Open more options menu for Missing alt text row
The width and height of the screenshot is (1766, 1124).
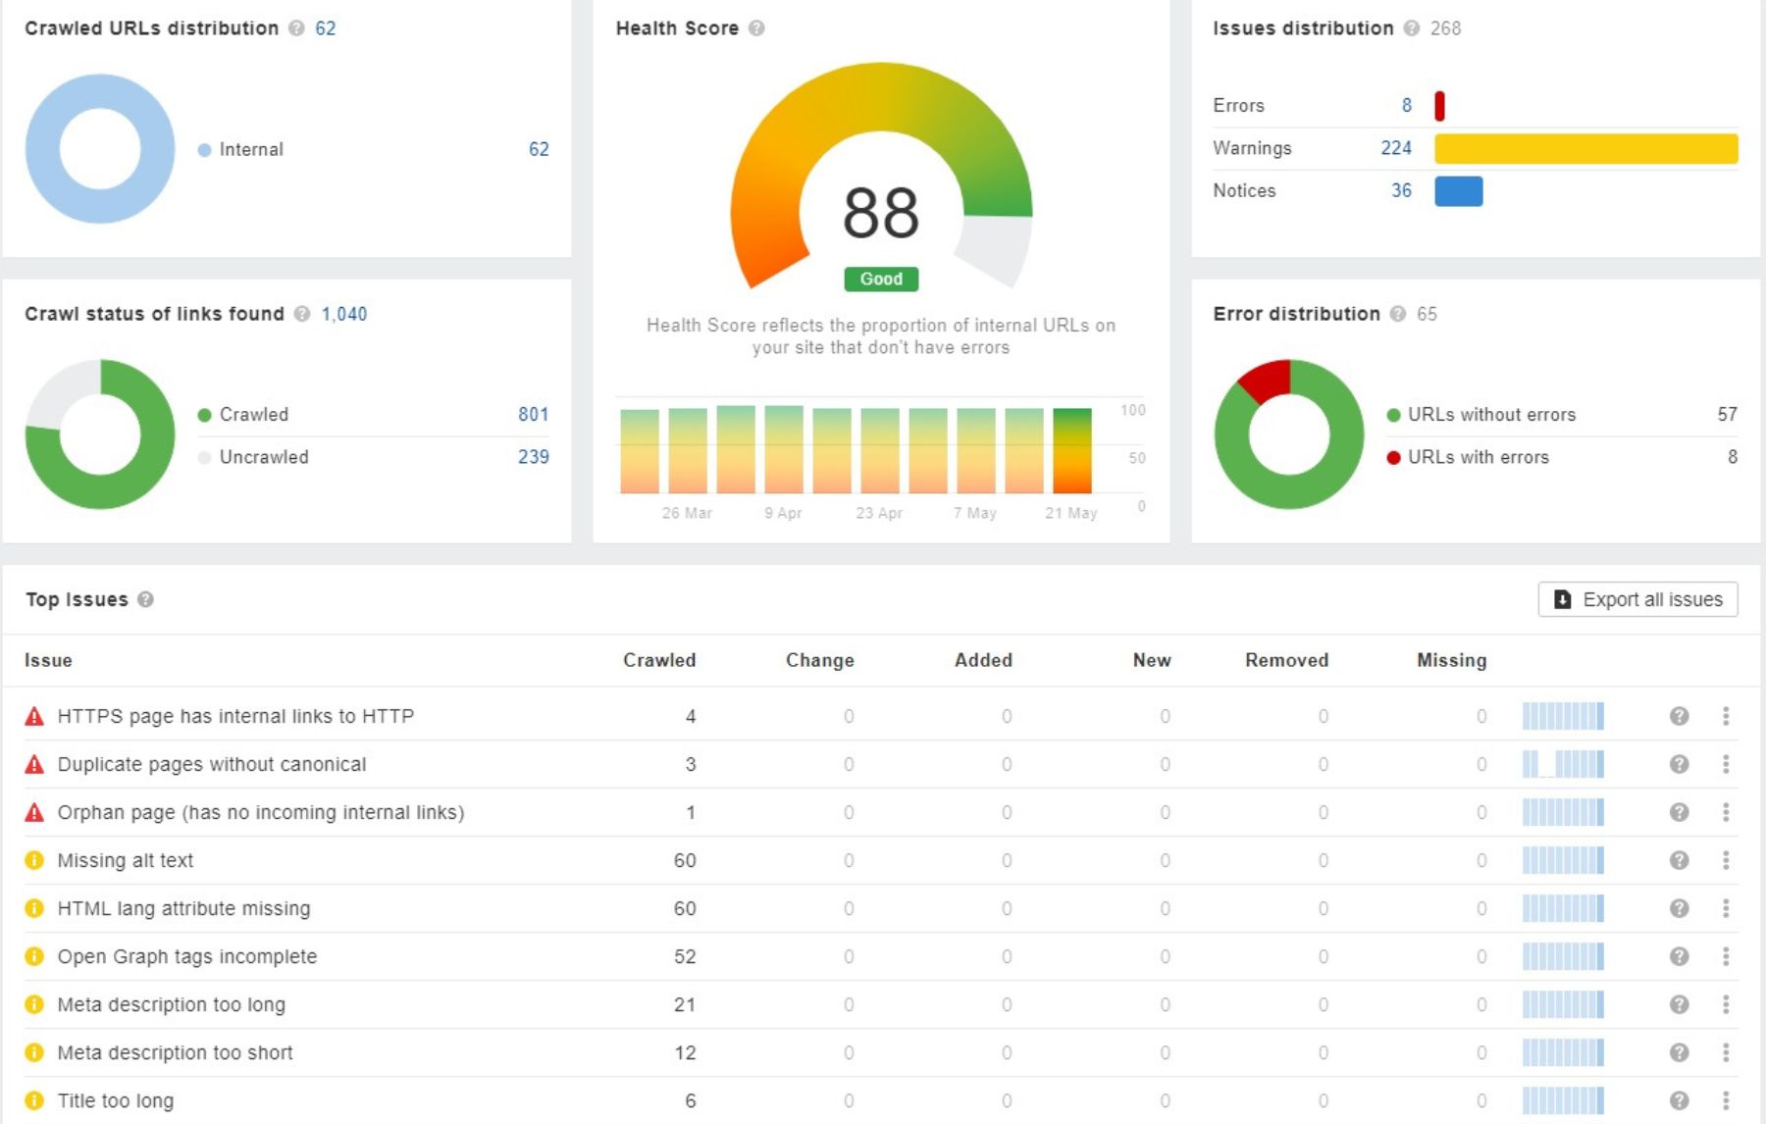tap(1726, 860)
